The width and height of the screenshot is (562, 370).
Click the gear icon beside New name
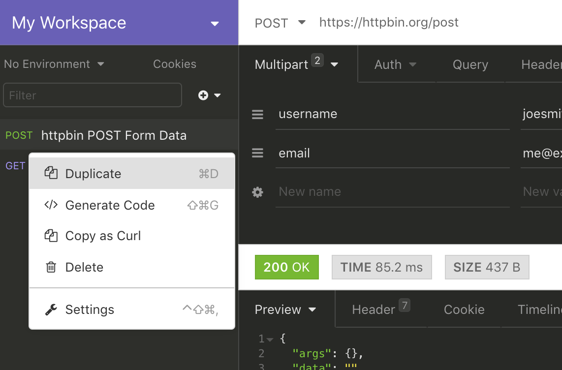(x=257, y=192)
